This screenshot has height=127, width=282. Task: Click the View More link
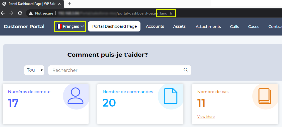click(206, 117)
